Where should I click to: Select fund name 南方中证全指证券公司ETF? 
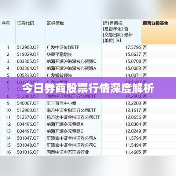coord(71,110)
